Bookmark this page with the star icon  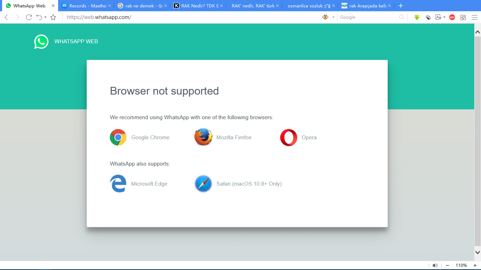coord(53,17)
